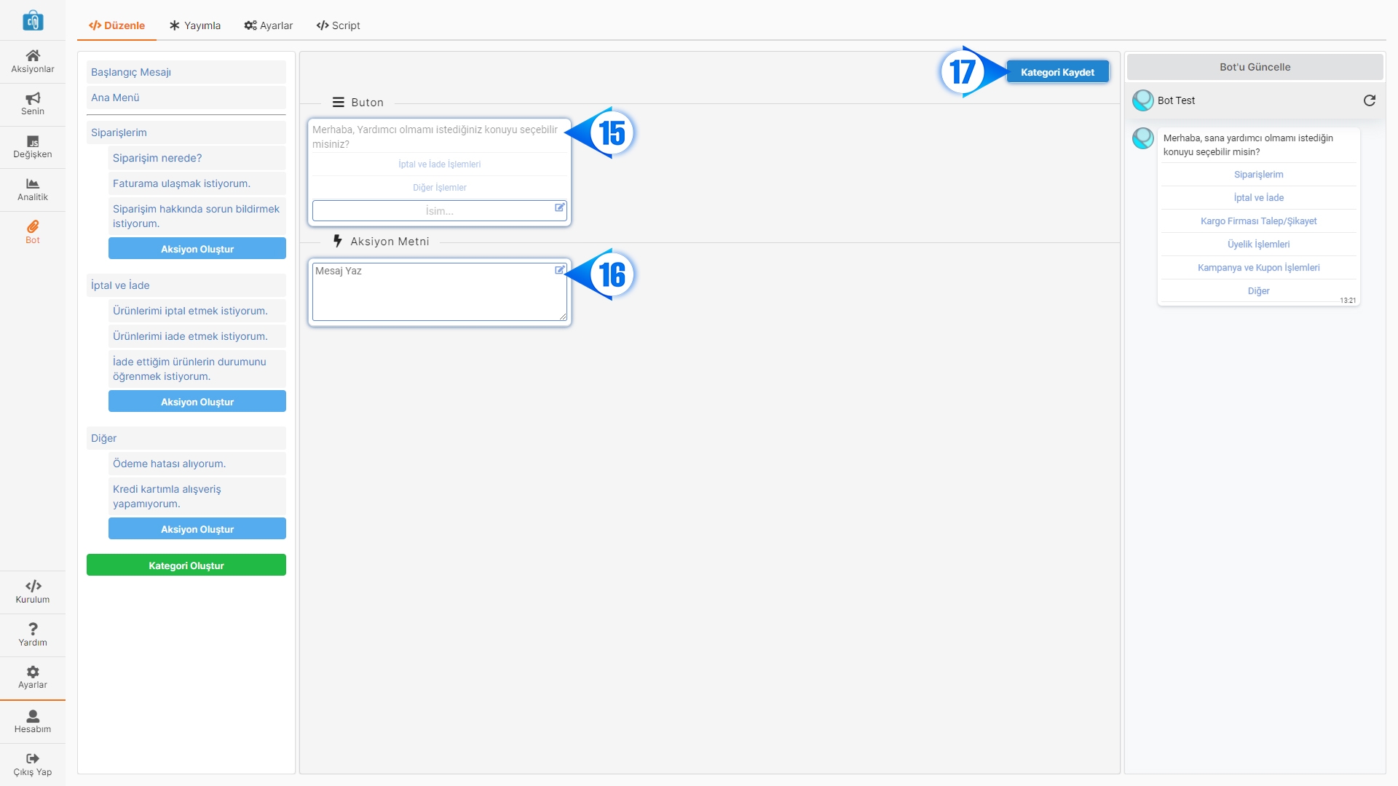
Task: Open the Script tab
Action: 338,25
